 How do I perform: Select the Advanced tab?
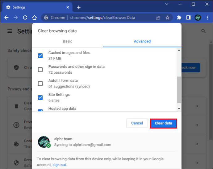[142, 41]
